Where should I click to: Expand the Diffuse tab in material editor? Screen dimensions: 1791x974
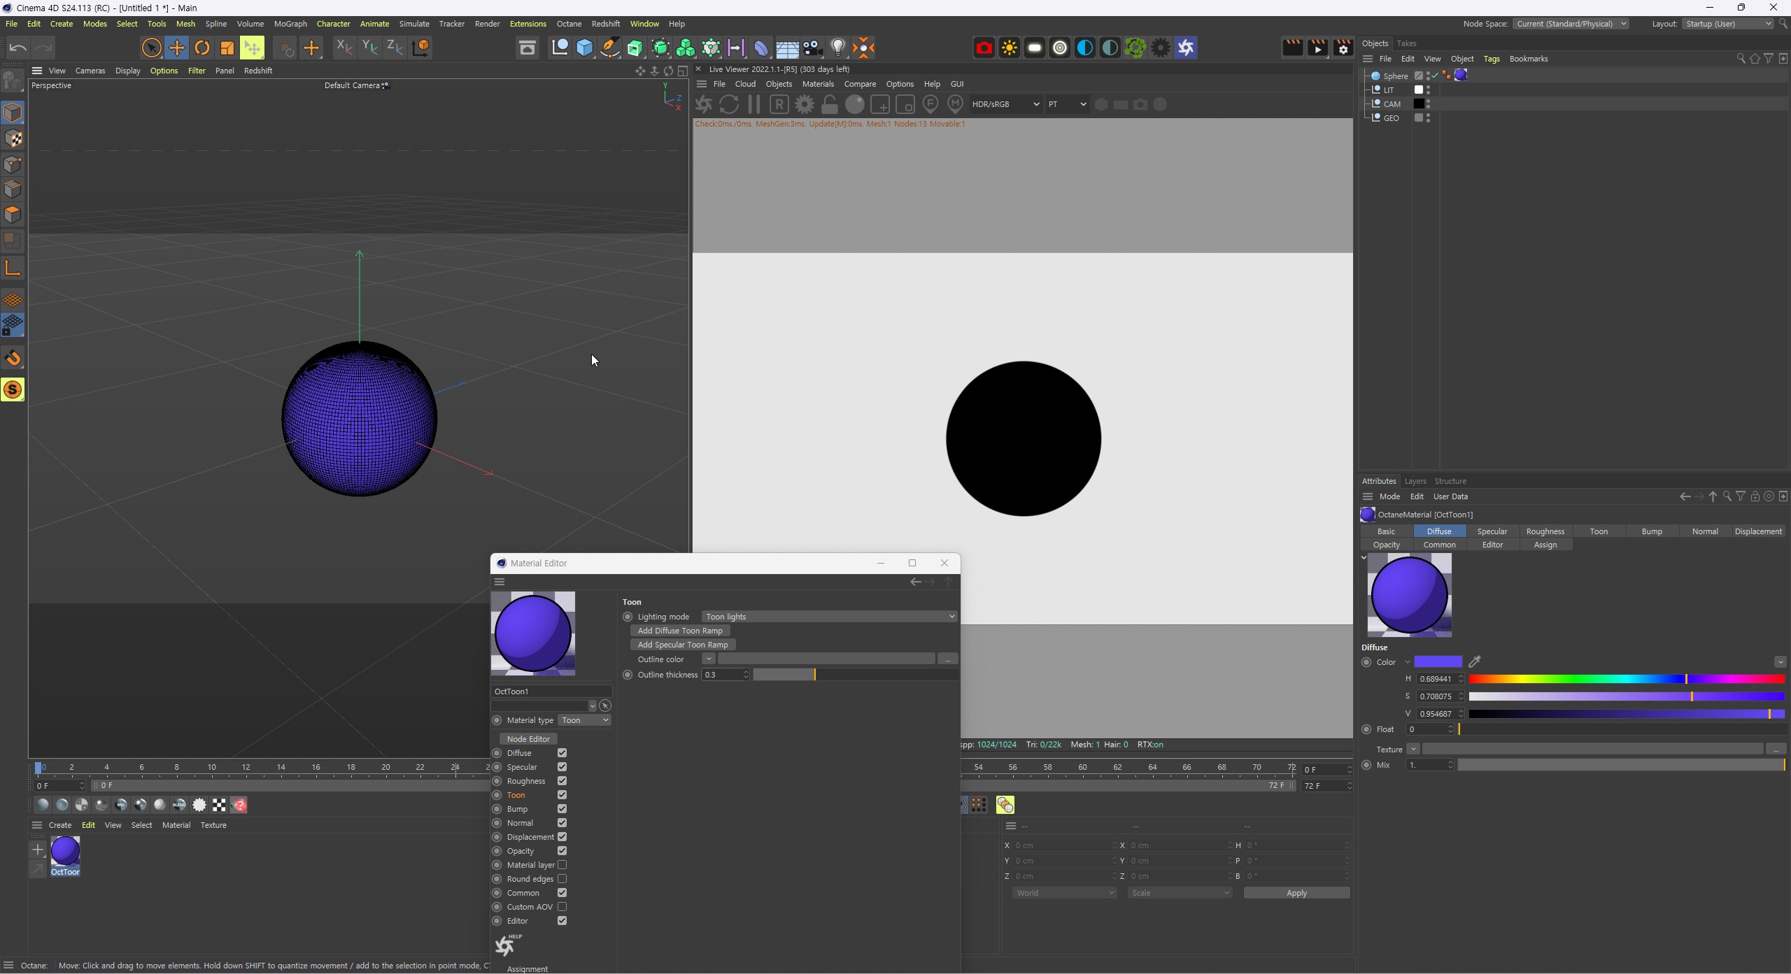pos(518,752)
